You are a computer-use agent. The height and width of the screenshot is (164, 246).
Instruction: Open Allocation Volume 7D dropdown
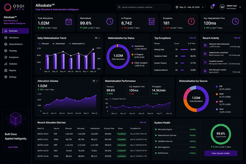click(x=95, y=81)
